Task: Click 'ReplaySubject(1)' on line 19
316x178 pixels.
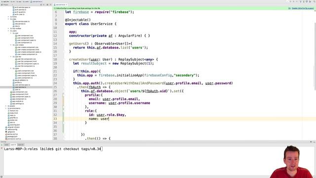Action: pos(137,64)
